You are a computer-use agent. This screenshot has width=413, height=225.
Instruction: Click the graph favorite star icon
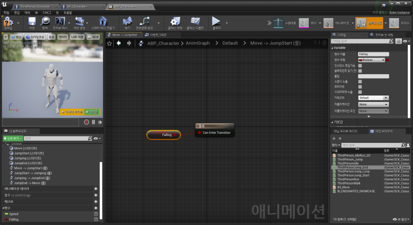point(110,43)
